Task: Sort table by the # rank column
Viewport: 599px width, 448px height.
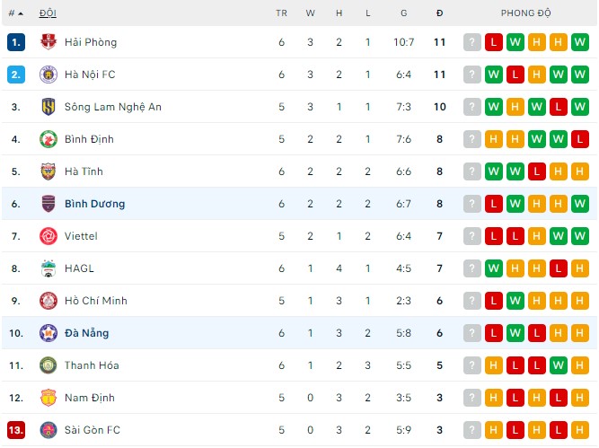Action: coord(15,13)
